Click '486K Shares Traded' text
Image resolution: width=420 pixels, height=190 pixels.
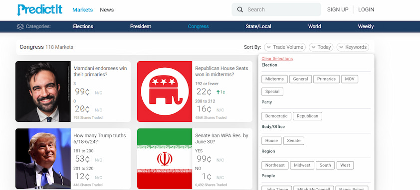point(211,117)
